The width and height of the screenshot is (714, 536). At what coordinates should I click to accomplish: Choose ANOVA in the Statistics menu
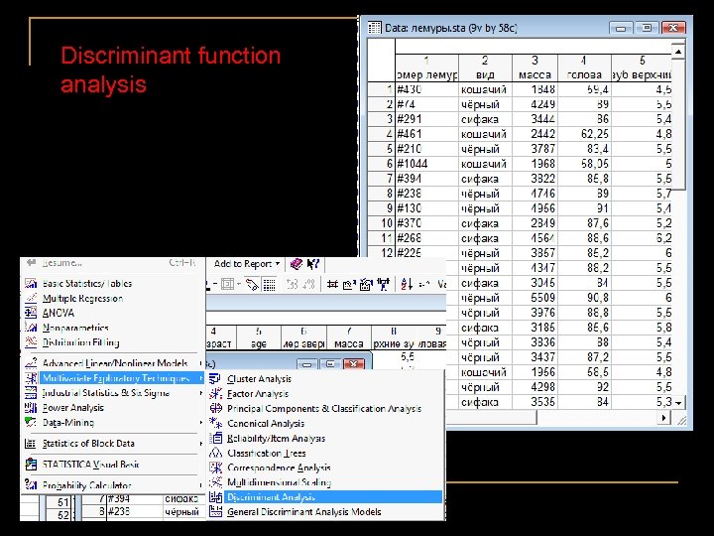click(58, 313)
